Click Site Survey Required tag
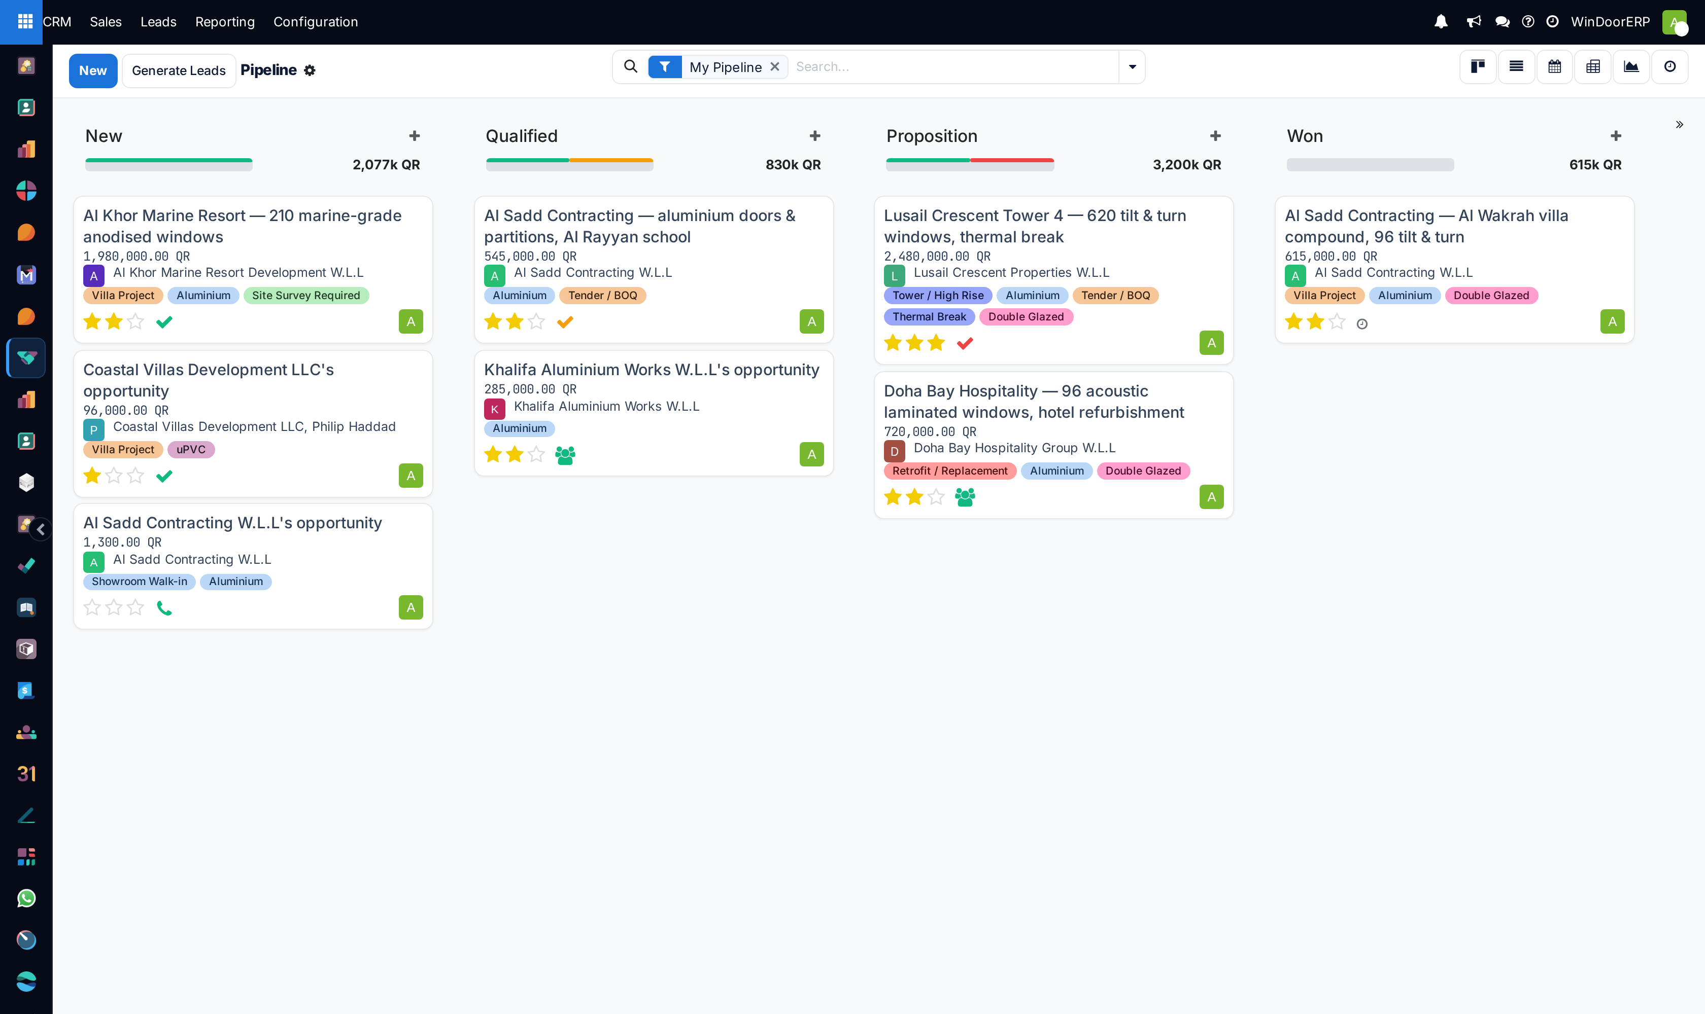Viewport: 1705px width, 1014px height. (x=305, y=295)
